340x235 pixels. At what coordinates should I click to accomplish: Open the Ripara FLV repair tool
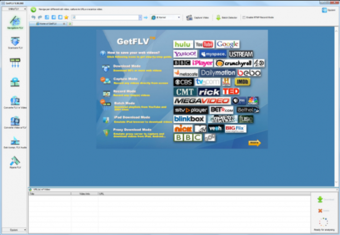pos(15,162)
